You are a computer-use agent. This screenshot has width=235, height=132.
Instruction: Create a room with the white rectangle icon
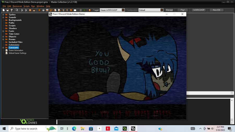point(75,10)
